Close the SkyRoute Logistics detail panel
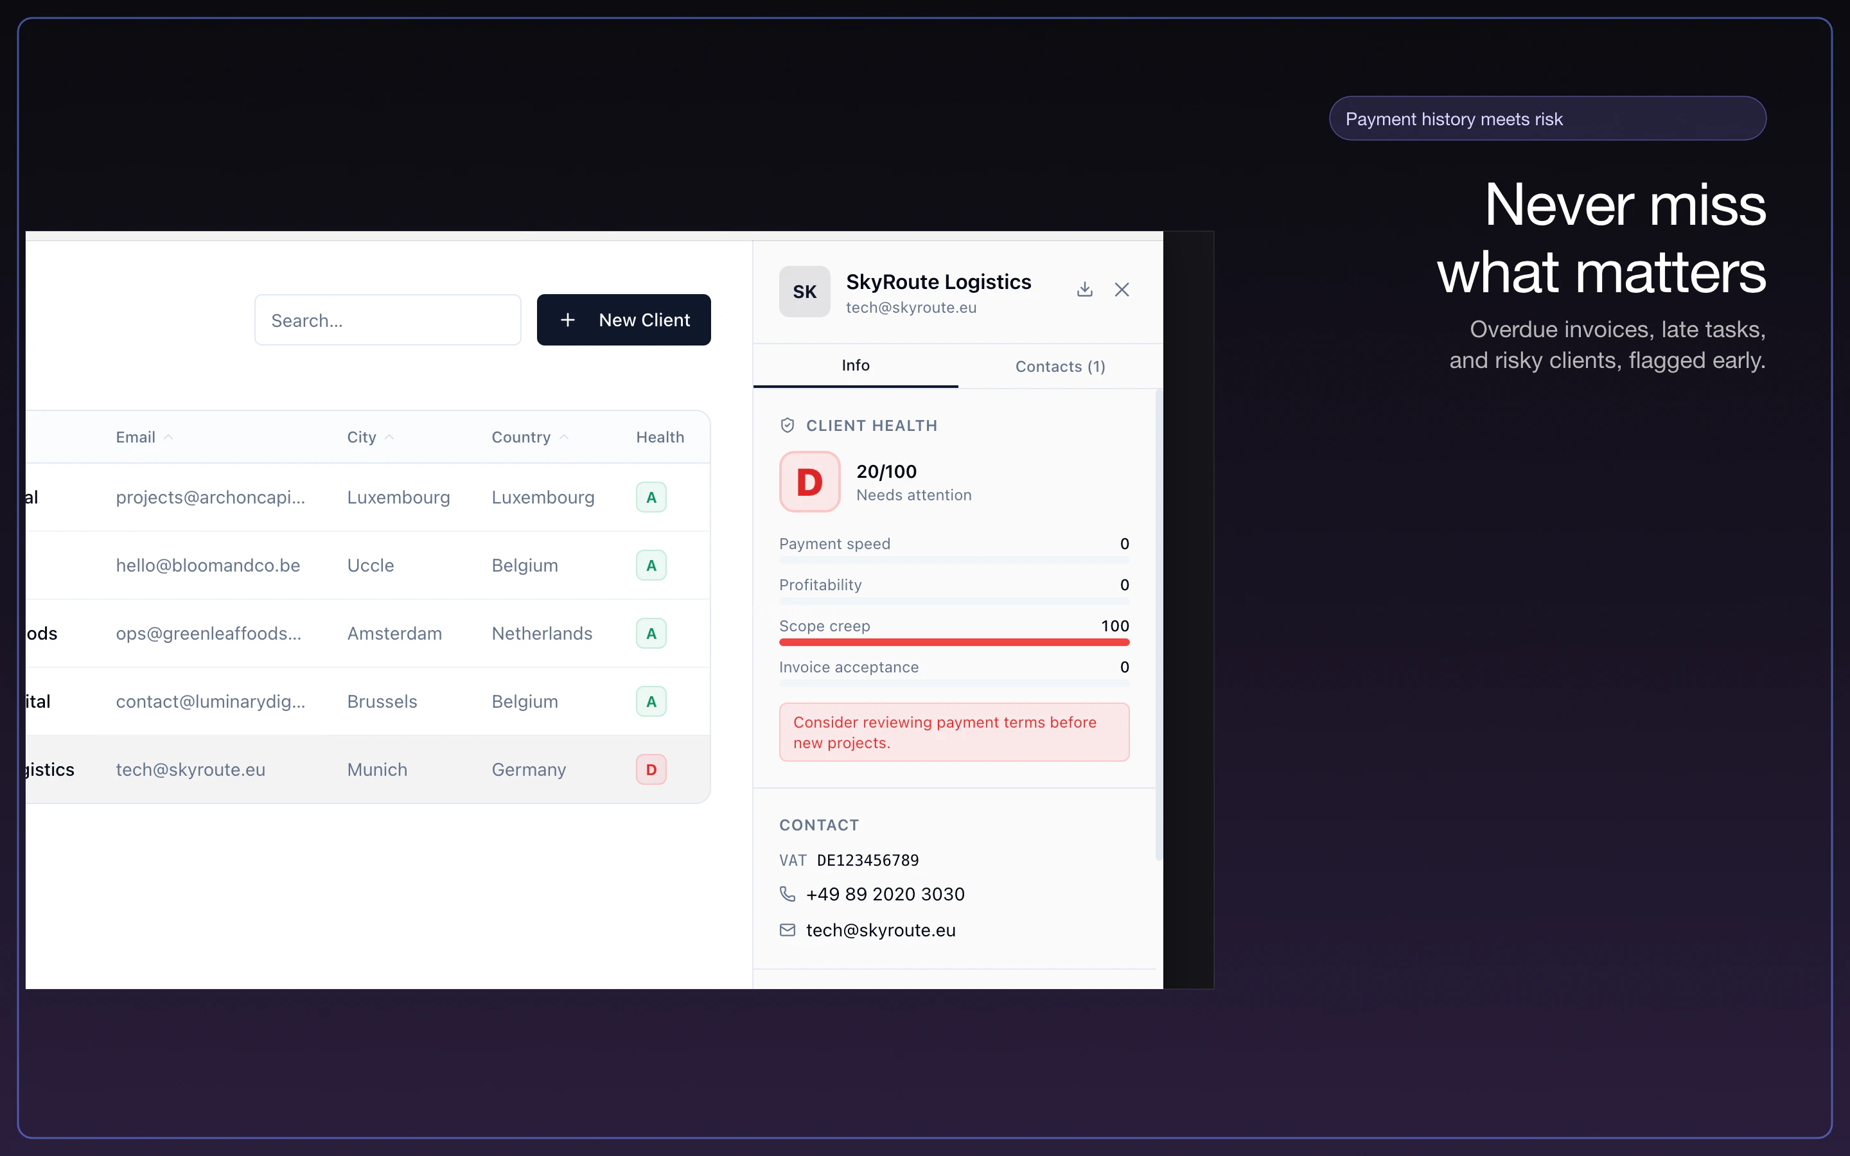The width and height of the screenshot is (1850, 1156). (1122, 290)
